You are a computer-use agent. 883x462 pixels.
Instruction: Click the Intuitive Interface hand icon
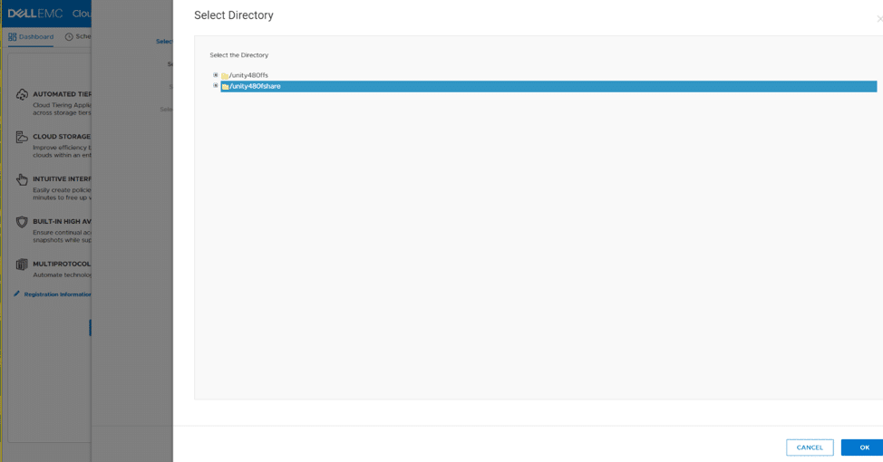pyautogui.click(x=22, y=179)
